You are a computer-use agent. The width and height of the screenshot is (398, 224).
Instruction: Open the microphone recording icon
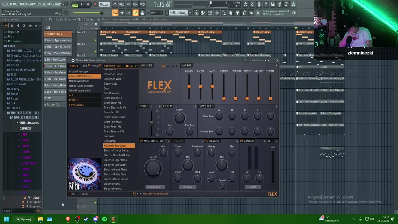coord(259,4)
